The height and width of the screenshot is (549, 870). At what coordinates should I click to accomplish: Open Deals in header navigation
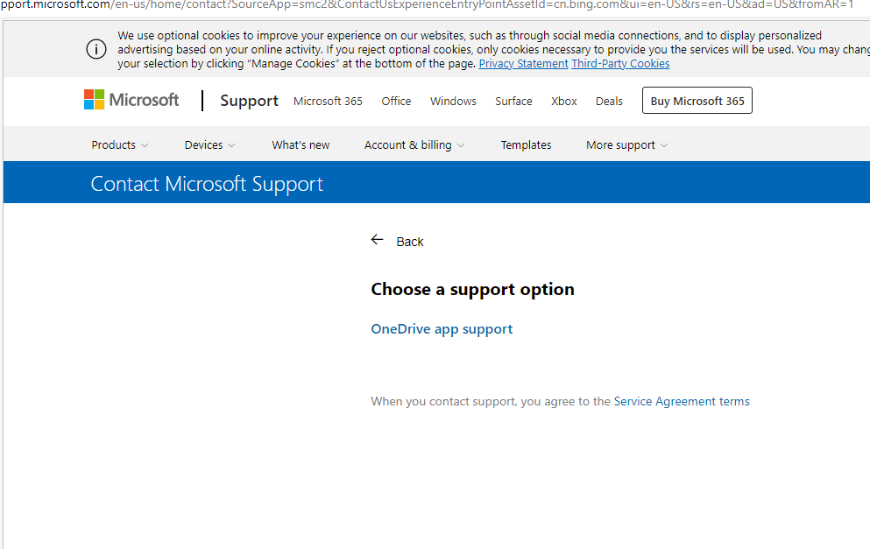(609, 101)
